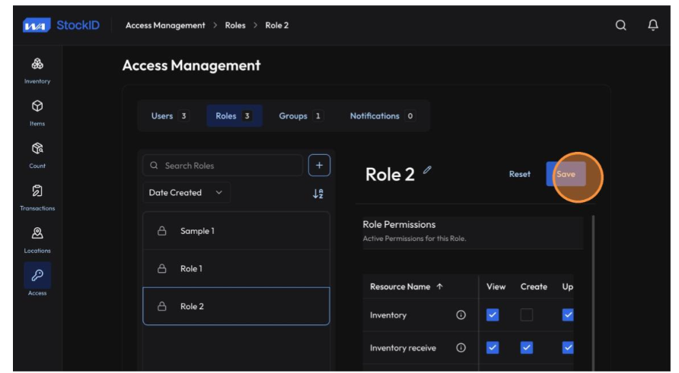The width and height of the screenshot is (679, 373).
Task: Add a new role with plus button
Action: (x=319, y=165)
